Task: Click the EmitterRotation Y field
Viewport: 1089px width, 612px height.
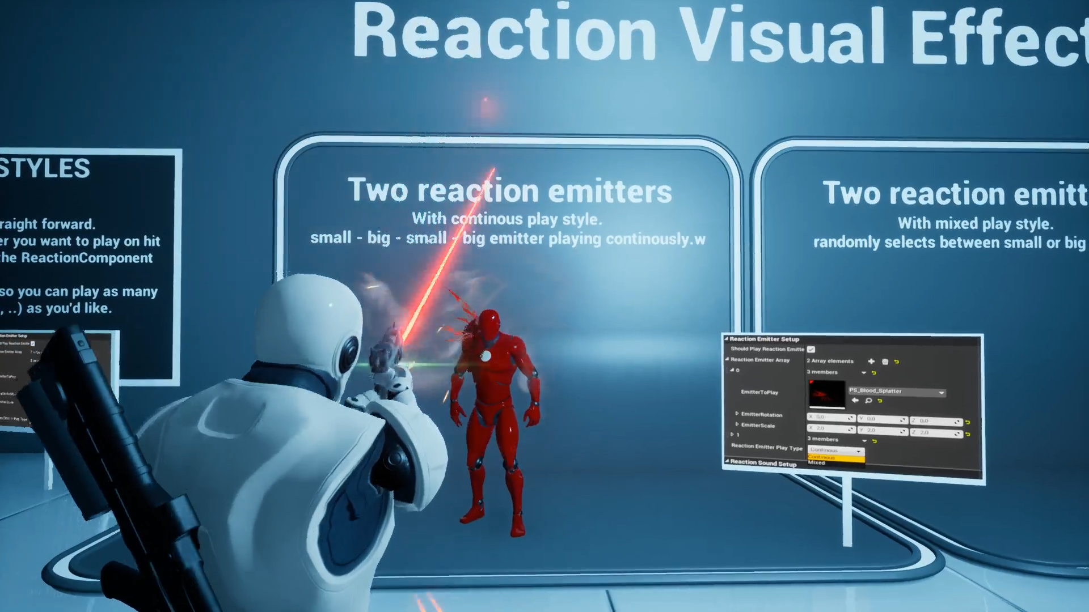Action: tap(883, 419)
